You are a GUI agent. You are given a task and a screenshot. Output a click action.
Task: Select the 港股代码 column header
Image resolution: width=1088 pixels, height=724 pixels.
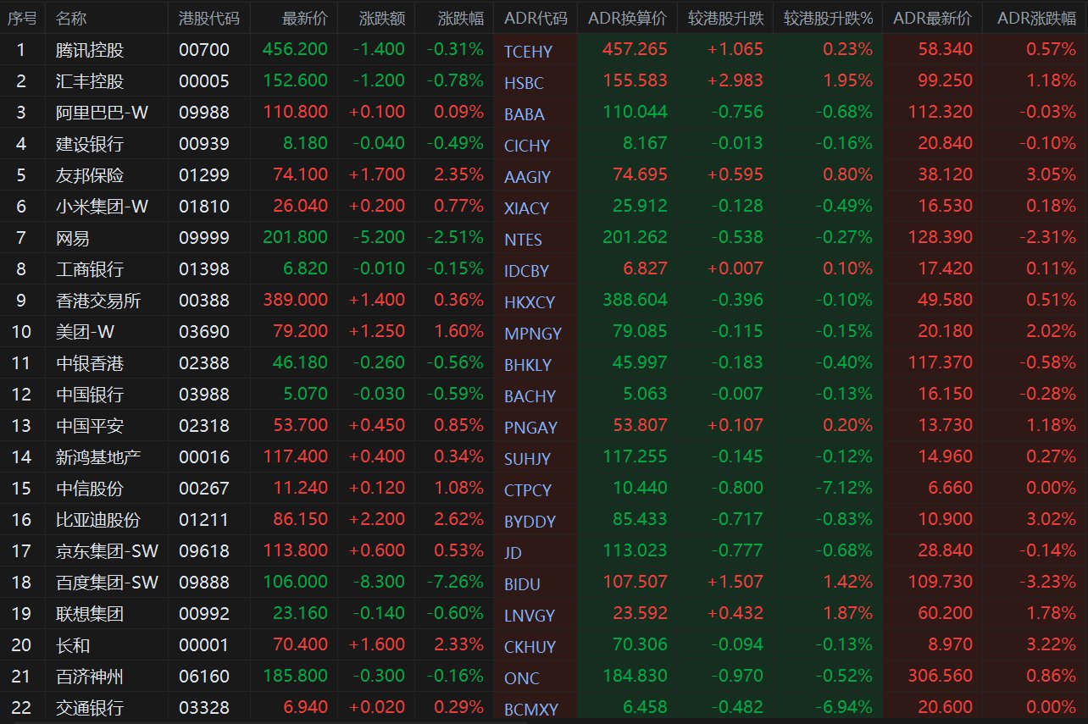pos(209,18)
